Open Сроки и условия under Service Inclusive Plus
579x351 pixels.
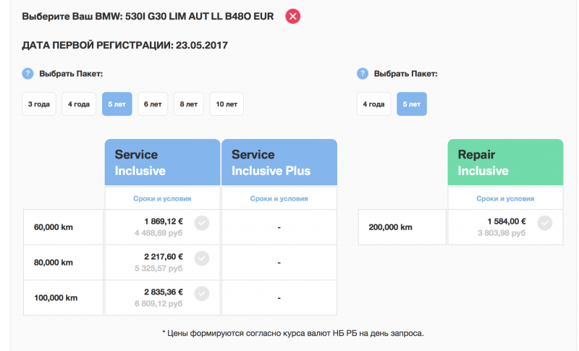pos(279,198)
